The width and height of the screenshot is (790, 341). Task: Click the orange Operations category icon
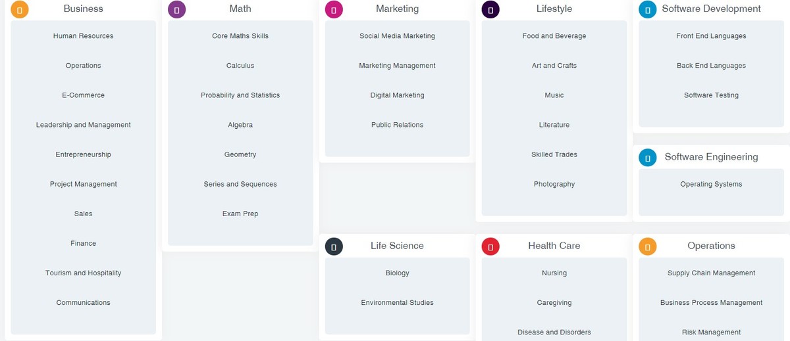pos(648,246)
